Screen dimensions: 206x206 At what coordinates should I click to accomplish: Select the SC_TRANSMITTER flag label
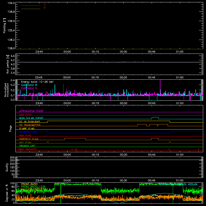point(30,125)
